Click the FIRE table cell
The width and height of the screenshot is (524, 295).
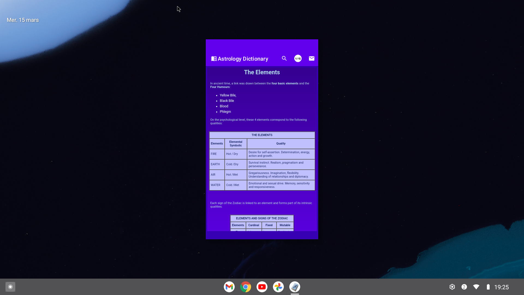click(217, 154)
